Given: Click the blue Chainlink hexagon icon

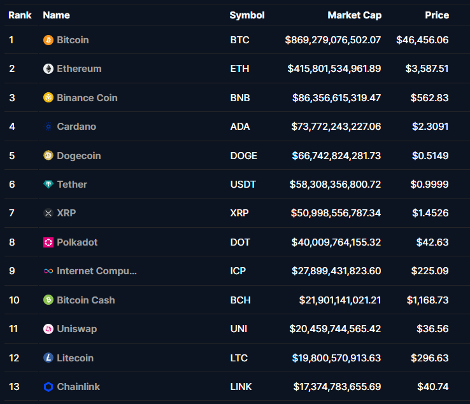Looking at the screenshot, I should (48, 387).
